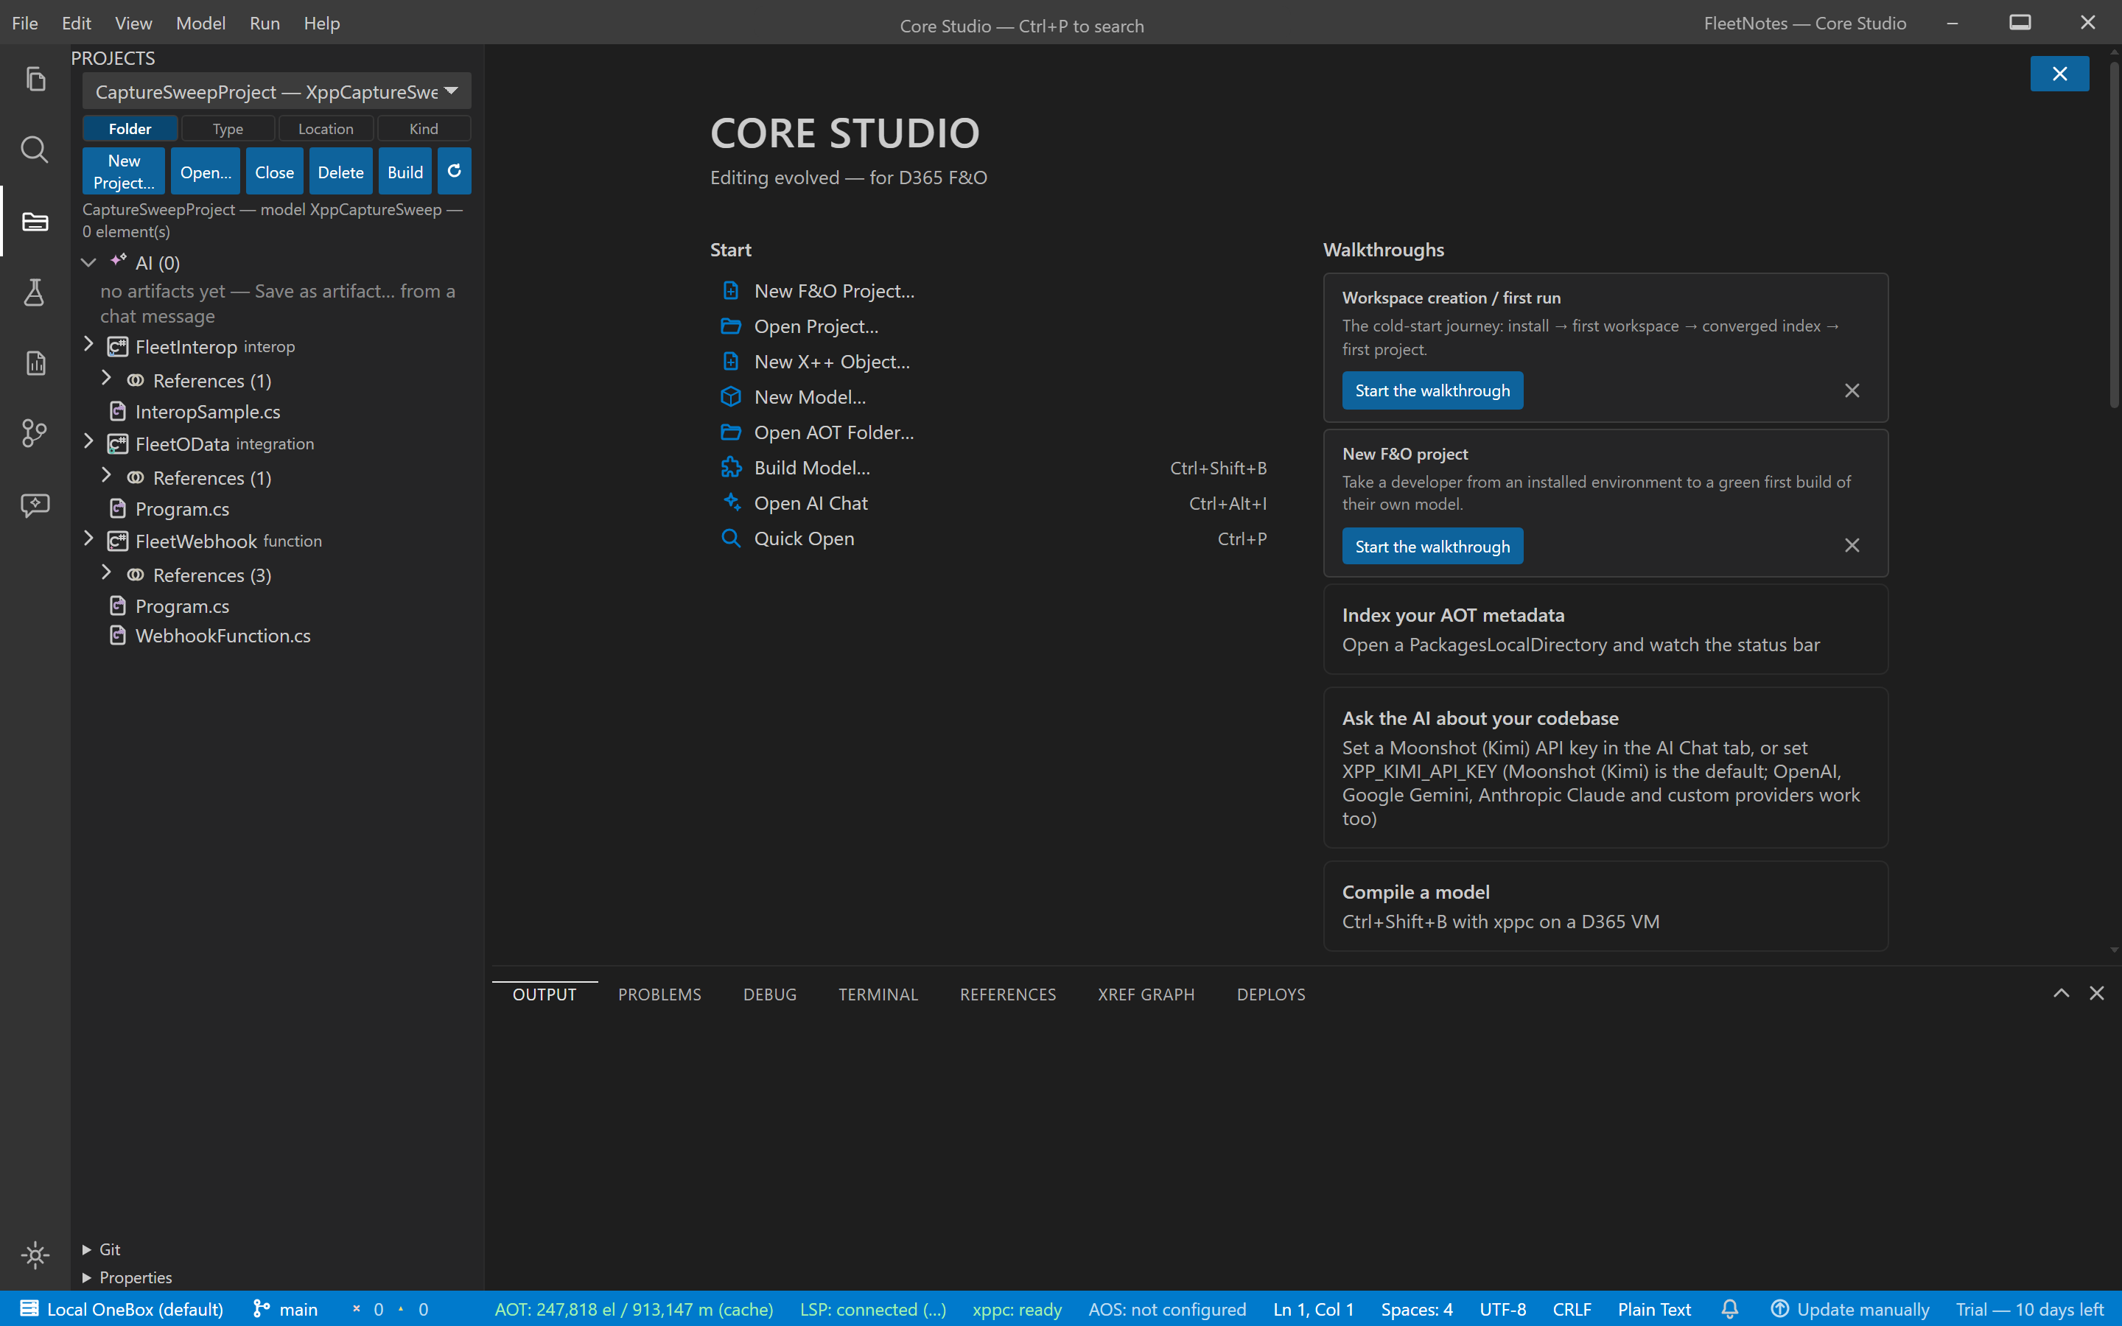Click the New Model cube icon

730,396
